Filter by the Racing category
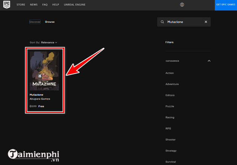This screenshot has height=165, width=237. coord(170,117)
